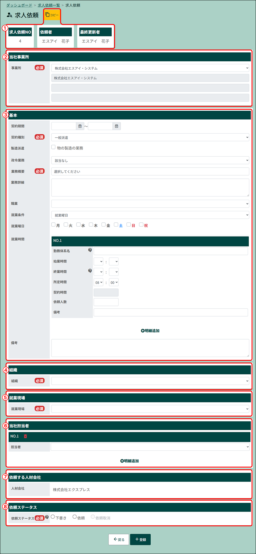Image resolution: width=256 pixels, height=554 pixels.
Task: Click the bottom 備考 text area in 基本
Action: pyautogui.click(x=150, y=348)
